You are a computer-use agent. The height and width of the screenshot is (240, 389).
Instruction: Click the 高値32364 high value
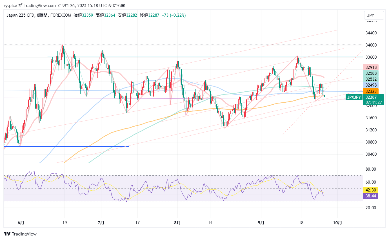[x=105, y=15]
